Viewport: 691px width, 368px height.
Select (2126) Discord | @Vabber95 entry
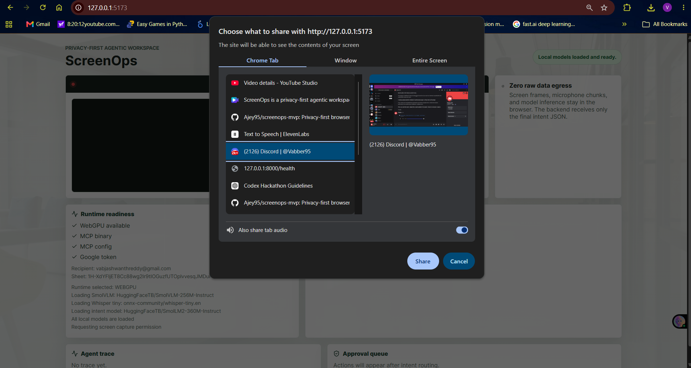290,152
